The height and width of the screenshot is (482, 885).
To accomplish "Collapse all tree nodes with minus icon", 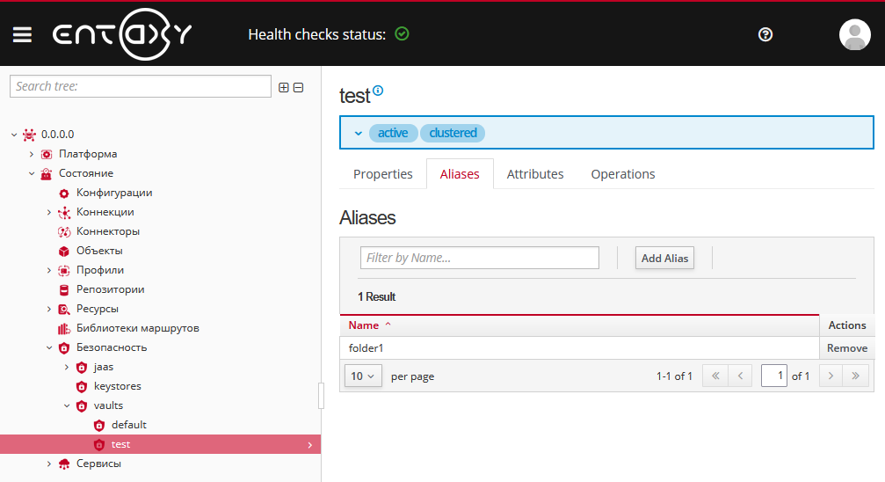I will pos(298,87).
